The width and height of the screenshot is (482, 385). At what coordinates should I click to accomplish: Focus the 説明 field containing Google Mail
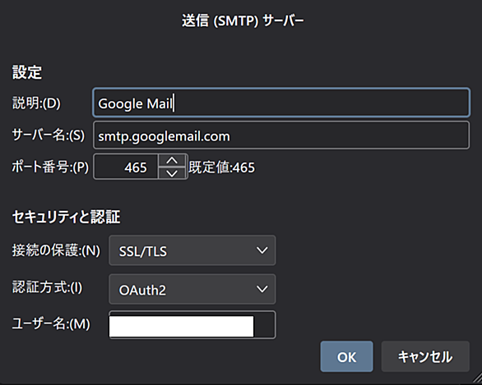(281, 103)
